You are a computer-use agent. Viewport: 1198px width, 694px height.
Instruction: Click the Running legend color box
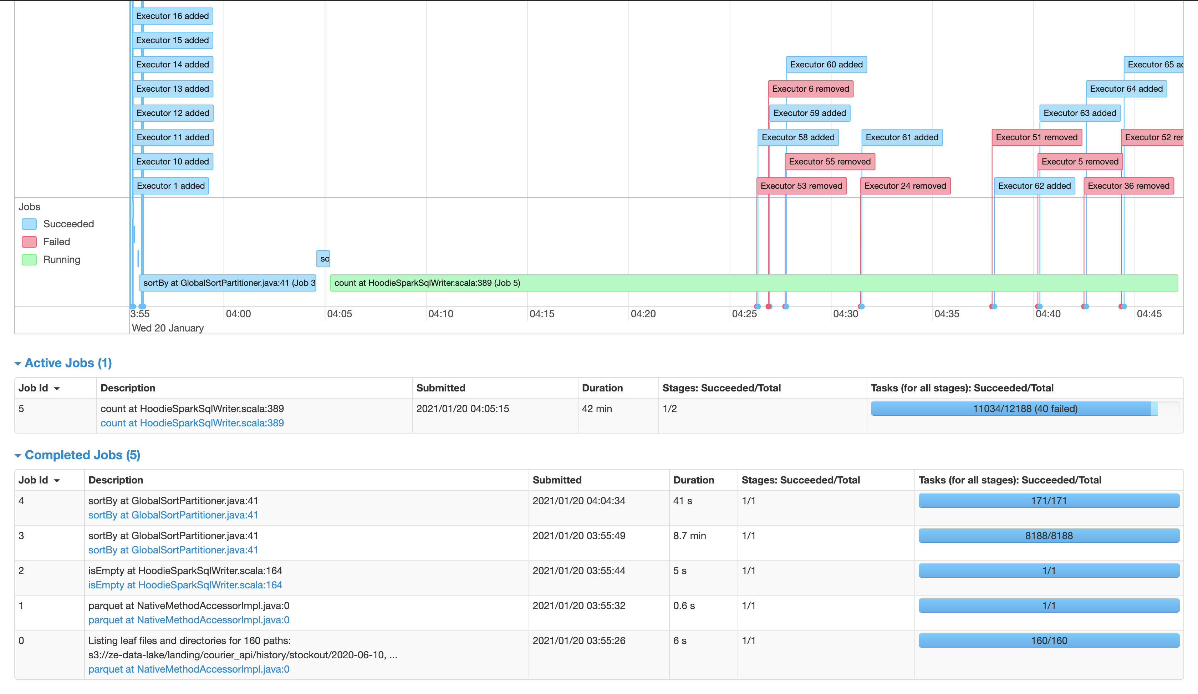(x=29, y=260)
